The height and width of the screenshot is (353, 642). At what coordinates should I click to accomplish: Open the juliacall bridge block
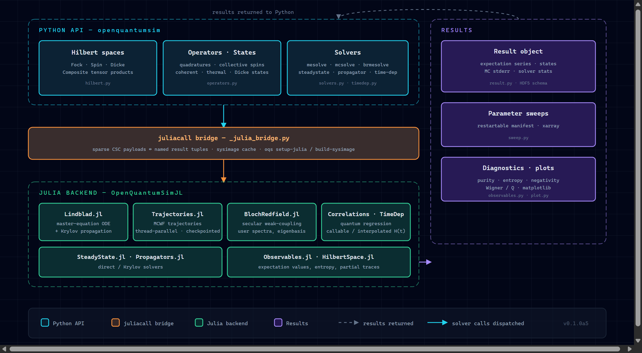(224, 143)
